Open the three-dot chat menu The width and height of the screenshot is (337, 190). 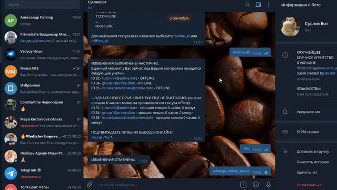pos(269,5)
